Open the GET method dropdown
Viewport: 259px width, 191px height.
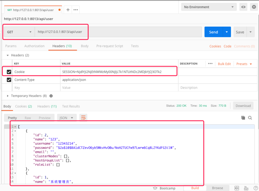(19, 32)
